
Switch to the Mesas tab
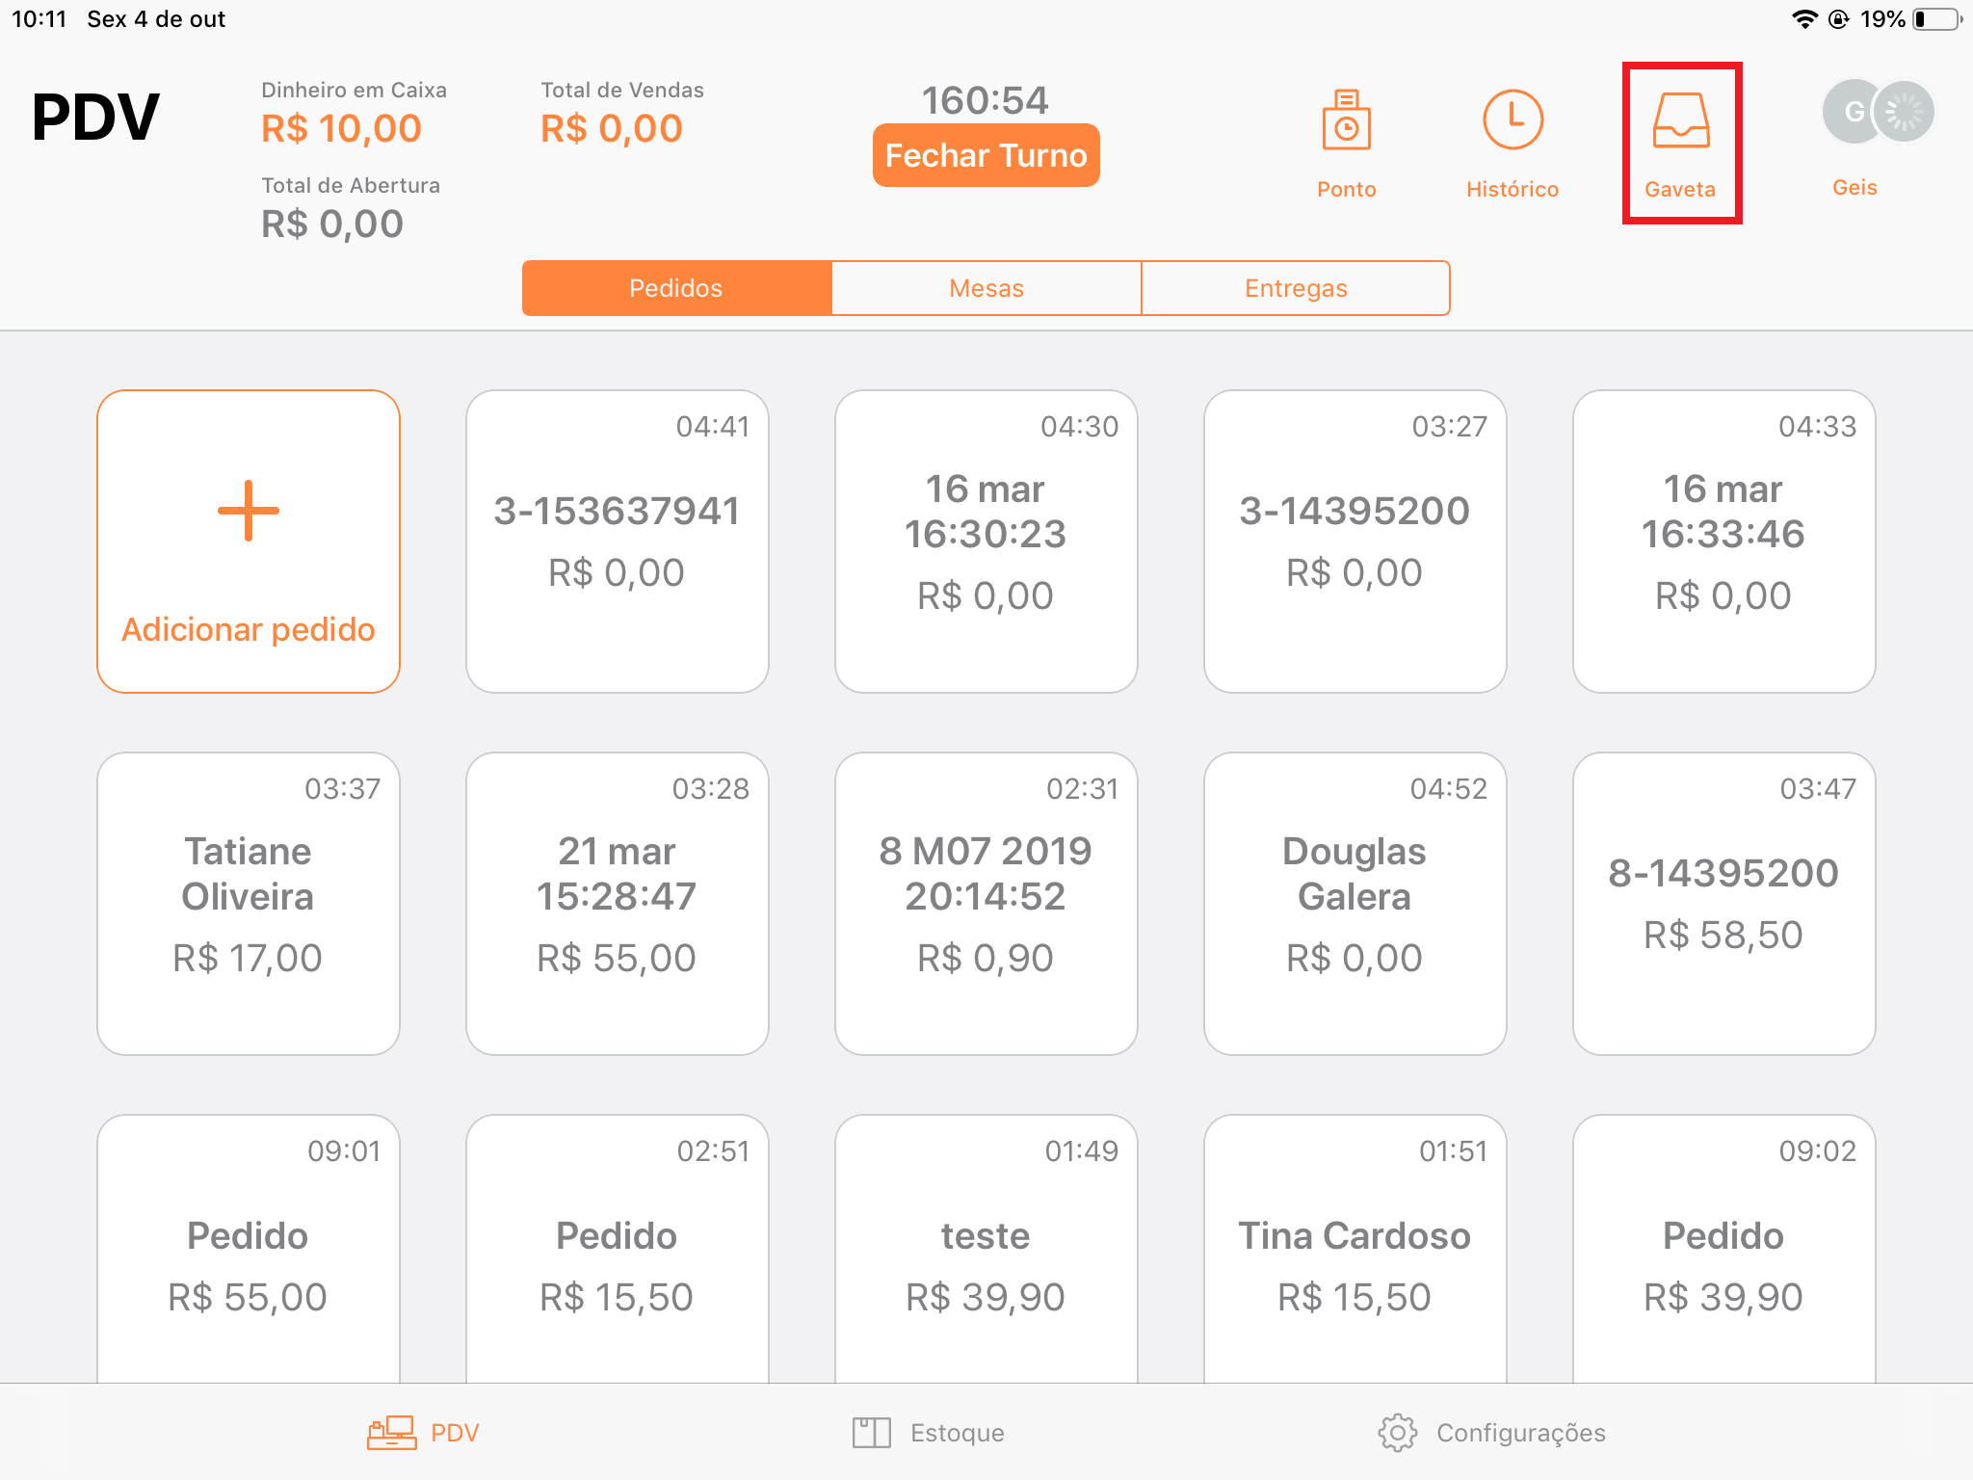pos(986,288)
